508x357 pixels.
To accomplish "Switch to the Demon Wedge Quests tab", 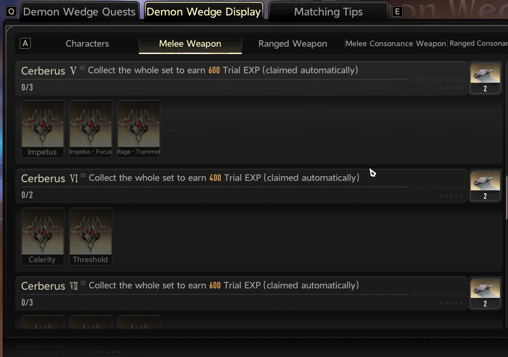I will click(79, 12).
